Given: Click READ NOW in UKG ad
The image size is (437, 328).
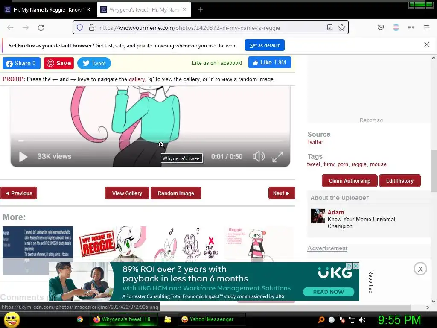Looking at the screenshot, I should [x=328, y=292].
